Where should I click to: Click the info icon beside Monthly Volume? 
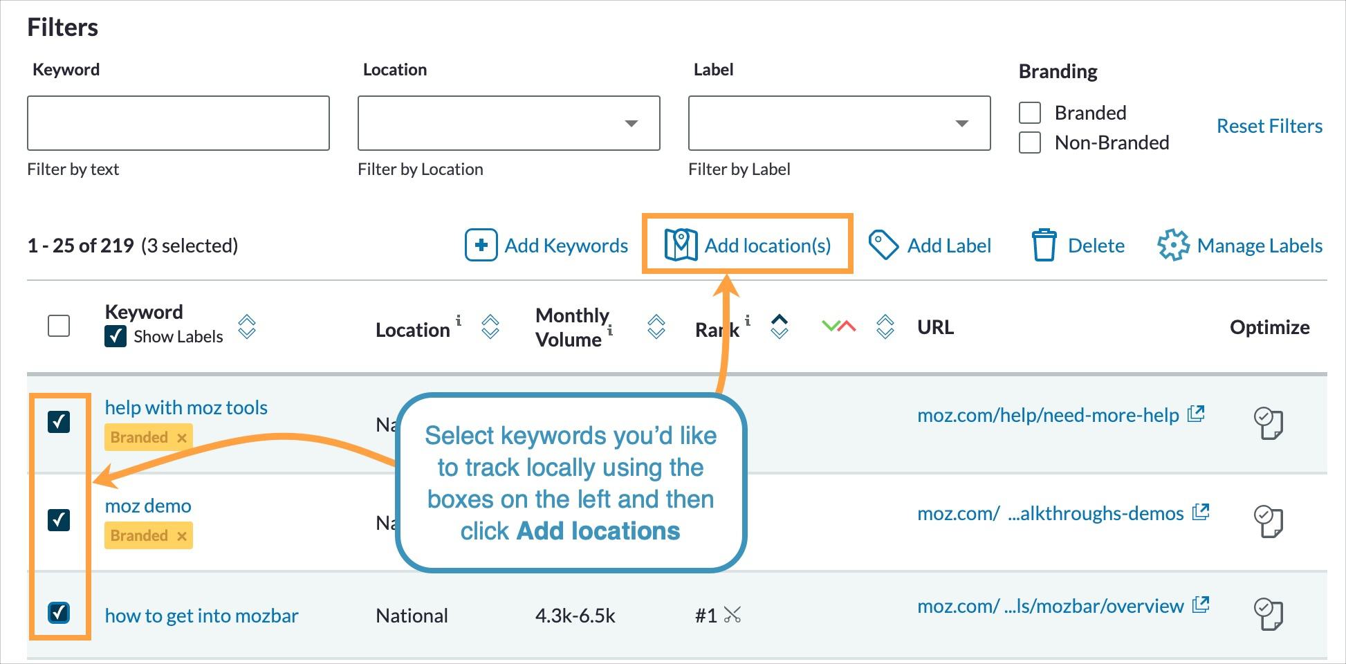[611, 332]
